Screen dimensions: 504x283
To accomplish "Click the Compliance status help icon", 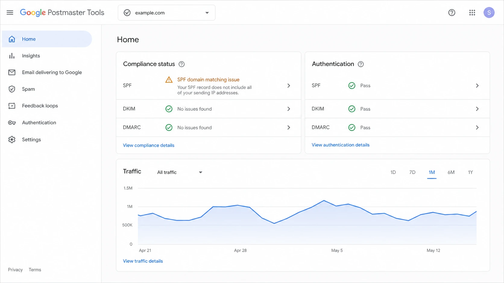I will pyautogui.click(x=181, y=64).
